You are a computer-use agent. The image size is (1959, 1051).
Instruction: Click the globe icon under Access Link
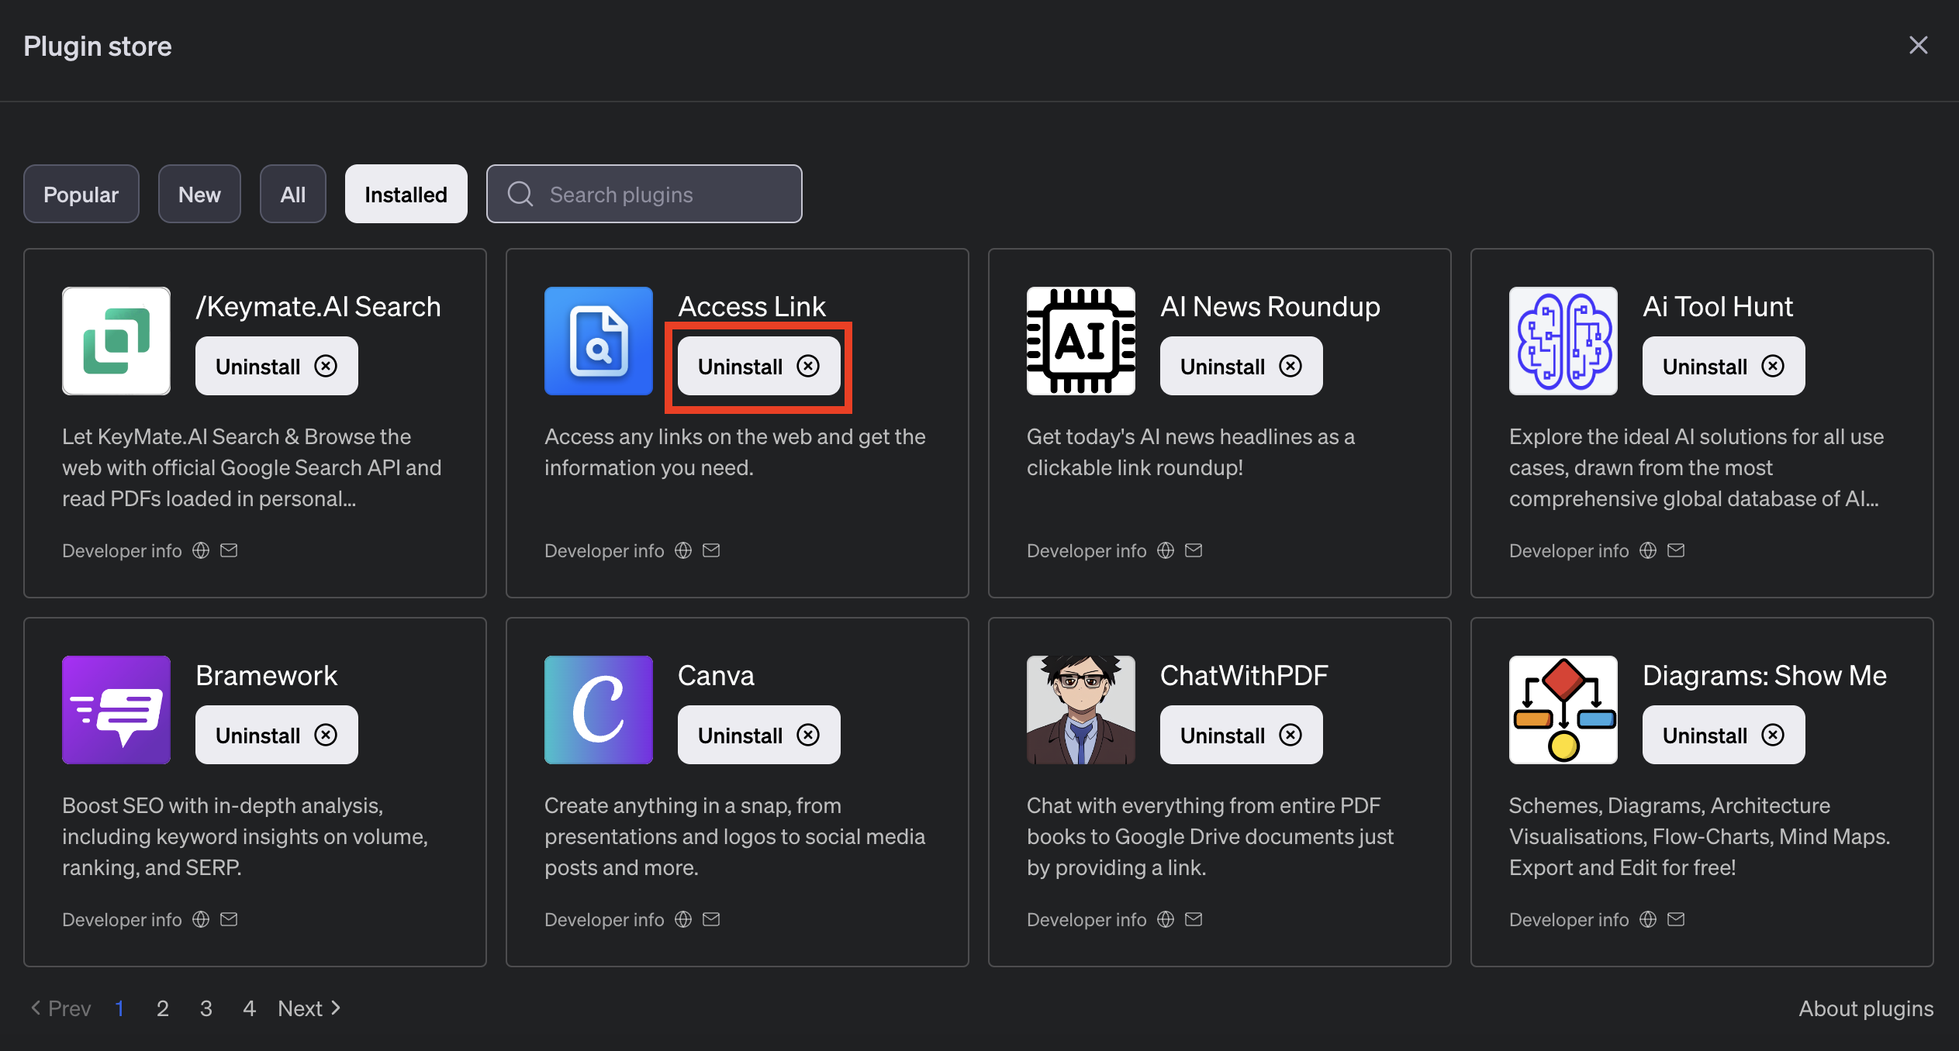coord(682,550)
